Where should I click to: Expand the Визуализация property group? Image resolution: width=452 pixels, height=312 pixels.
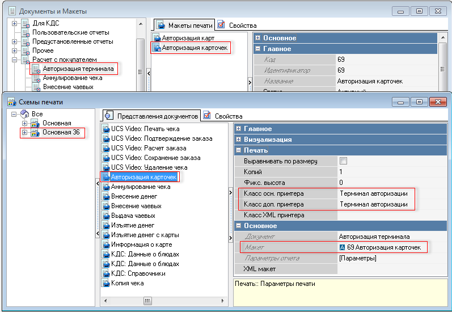click(x=239, y=139)
